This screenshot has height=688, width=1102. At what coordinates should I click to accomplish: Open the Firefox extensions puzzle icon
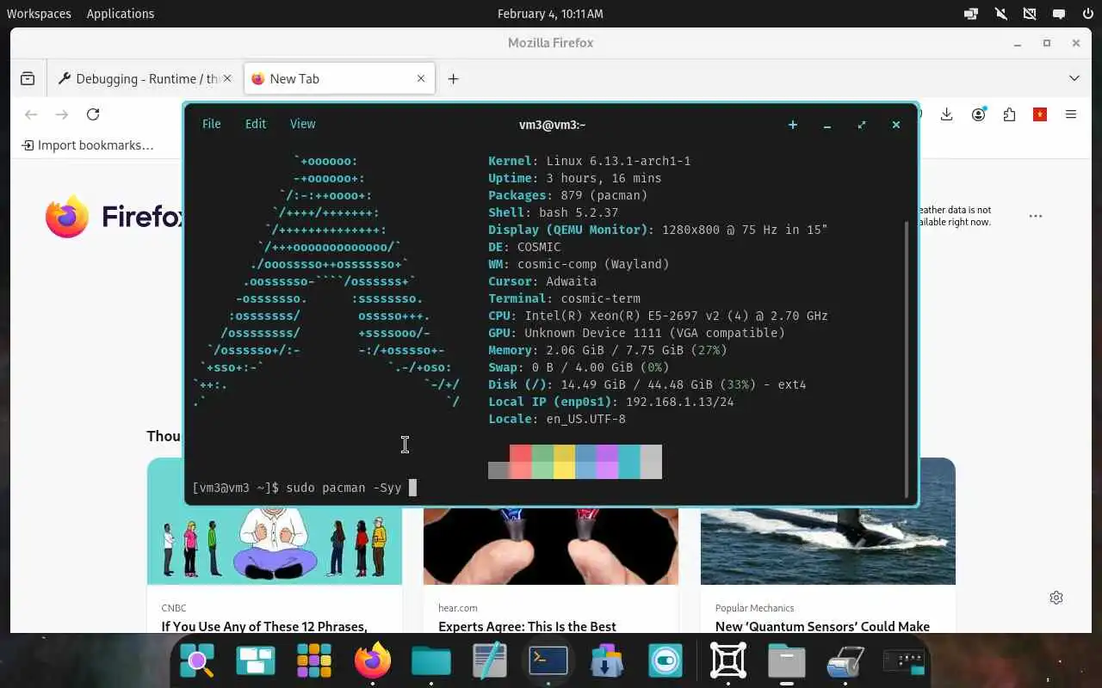tap(1009, 114)
